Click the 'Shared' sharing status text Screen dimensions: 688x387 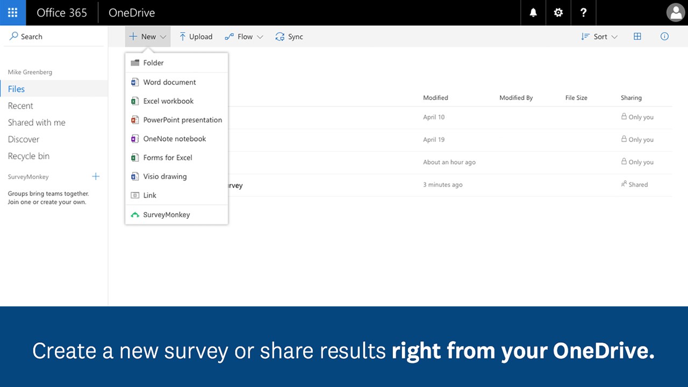(x=638, y=184)
